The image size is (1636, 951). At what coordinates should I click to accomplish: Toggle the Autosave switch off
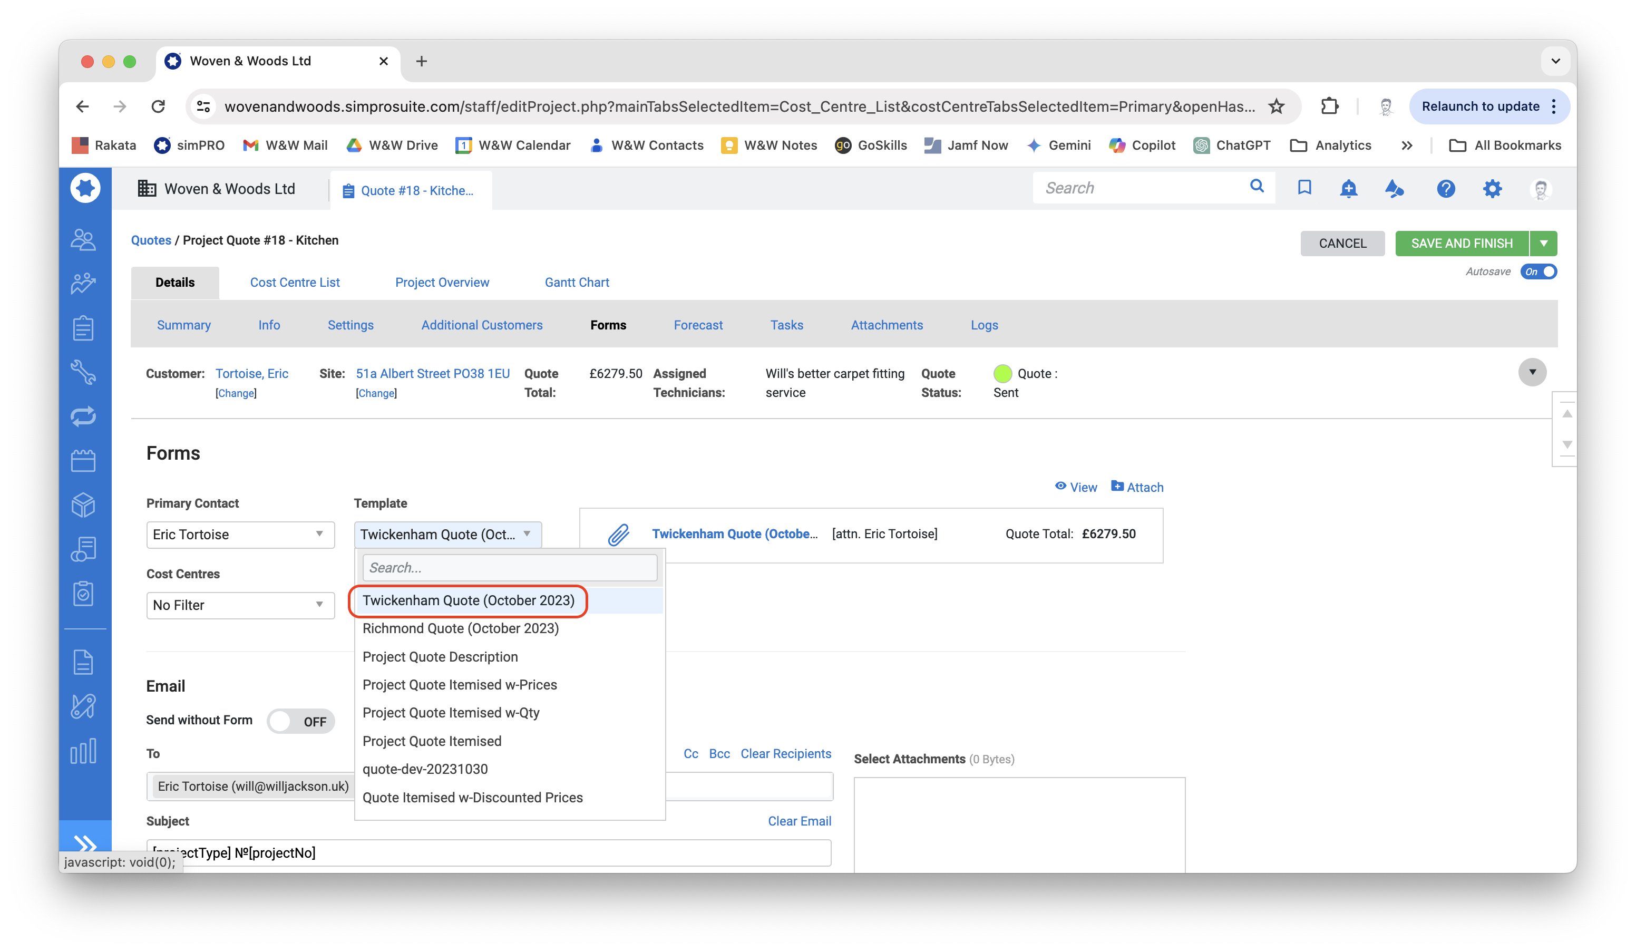[1538, 271]
